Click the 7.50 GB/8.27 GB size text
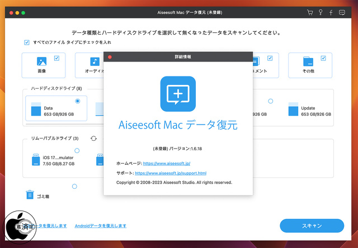The height and width of the screenshot is (248, 358). [58, 164]
